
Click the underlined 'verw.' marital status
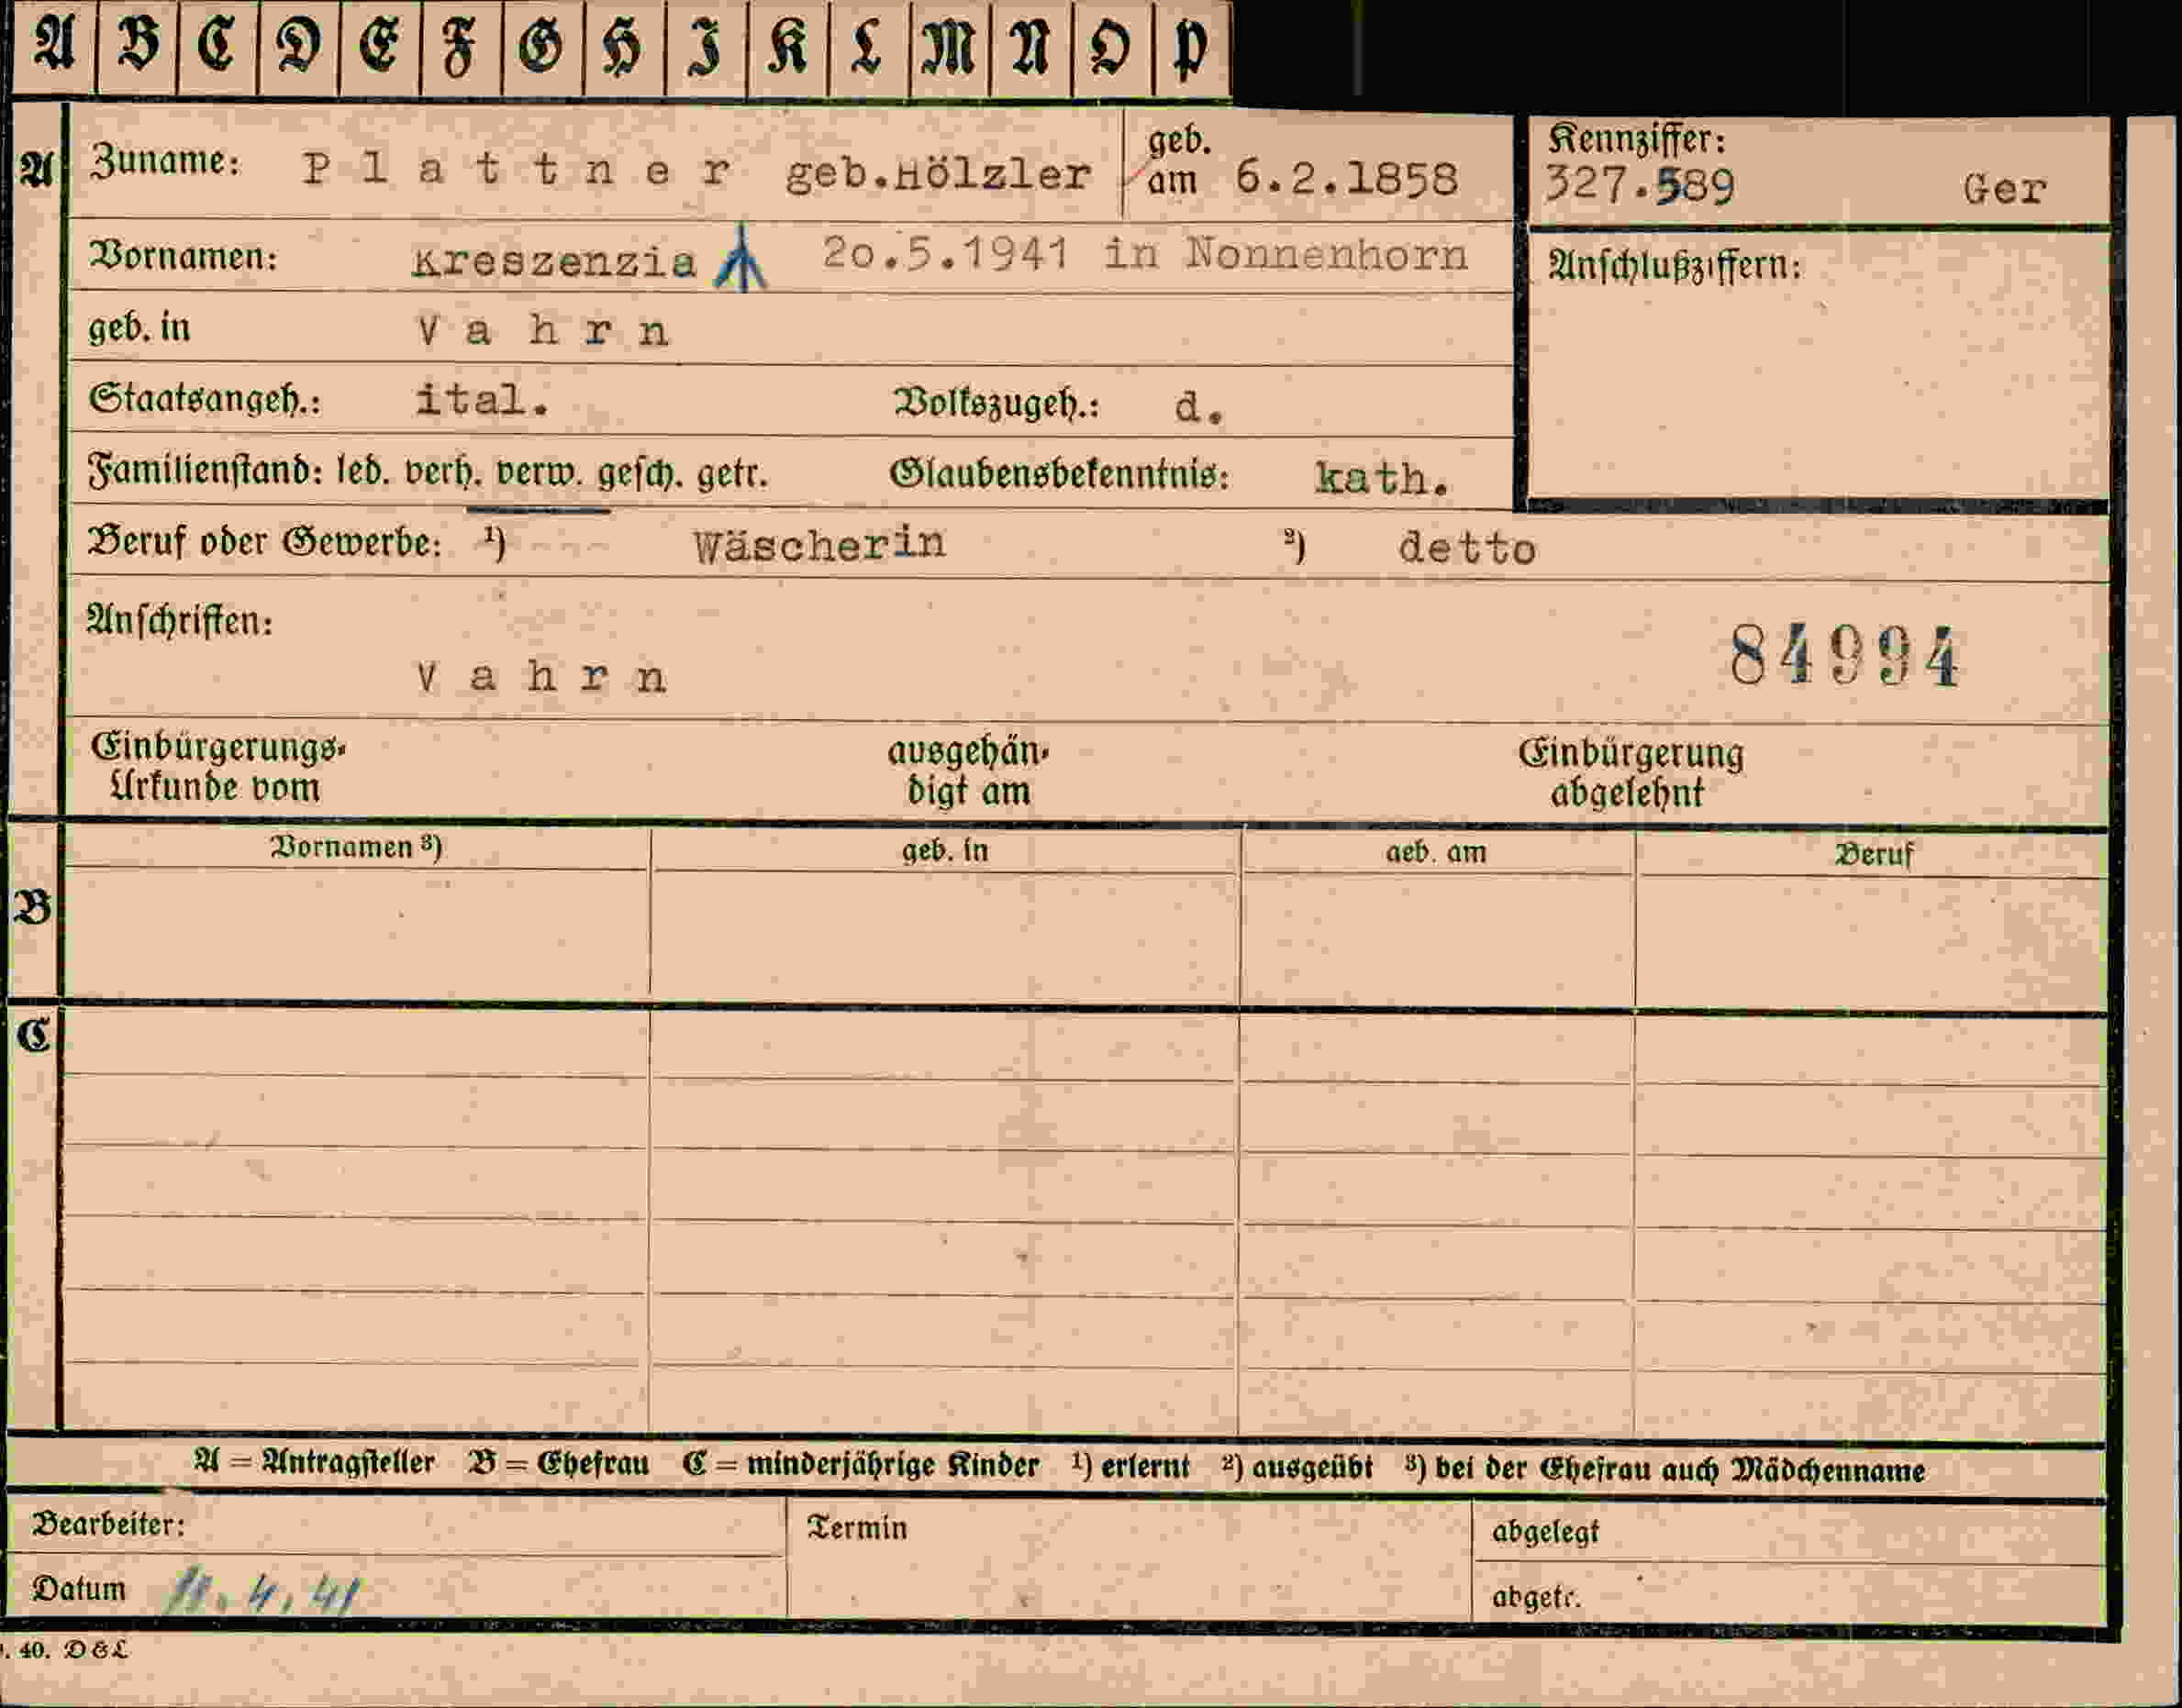tap(540, 472)
